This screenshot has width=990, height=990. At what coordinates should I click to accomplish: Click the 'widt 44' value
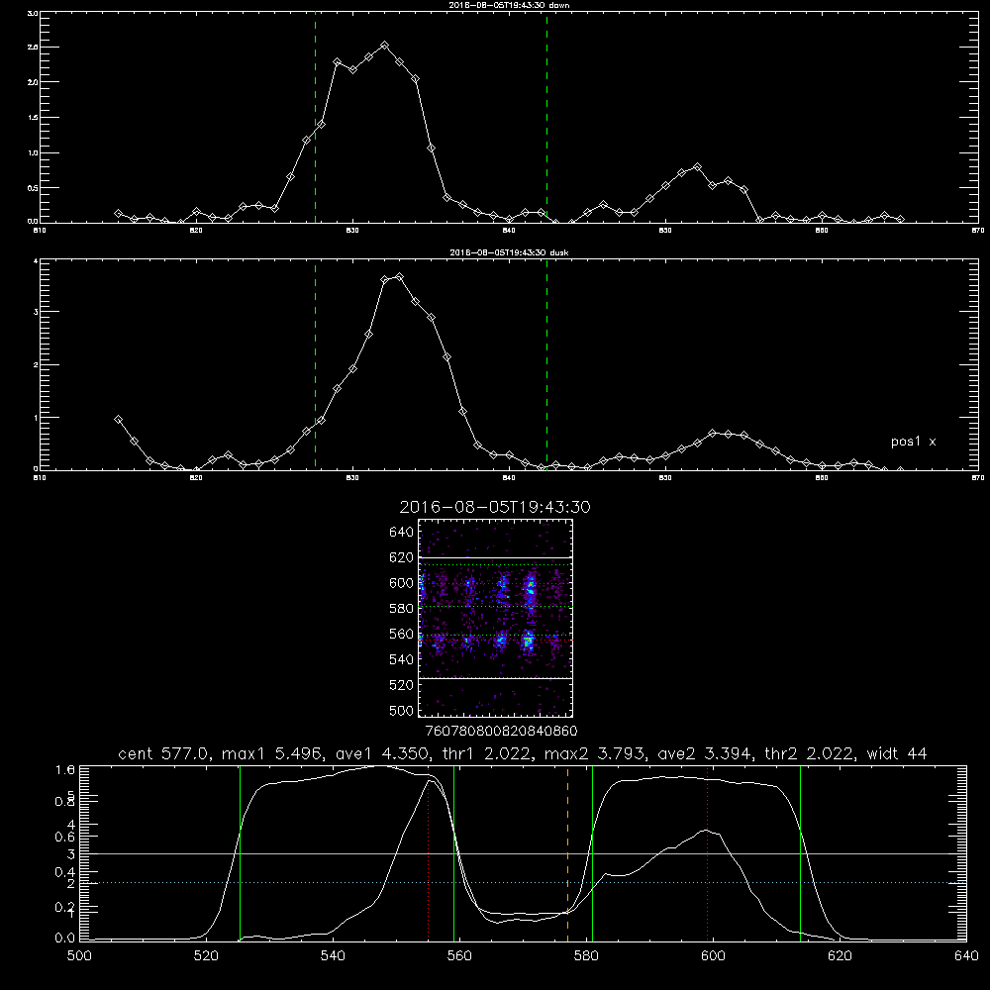coord(897,753)
